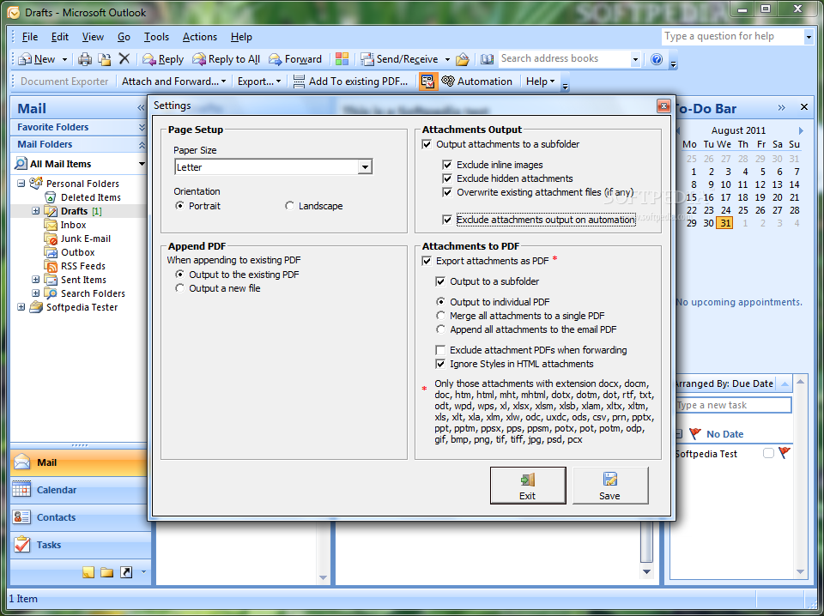Click Send/Receive toolbar button
The width and height of the screenshot is (824, 616).
[399, 59]
